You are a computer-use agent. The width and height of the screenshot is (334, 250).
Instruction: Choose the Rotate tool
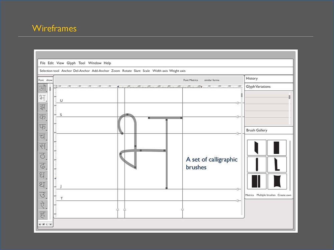(x=127, y=71)
